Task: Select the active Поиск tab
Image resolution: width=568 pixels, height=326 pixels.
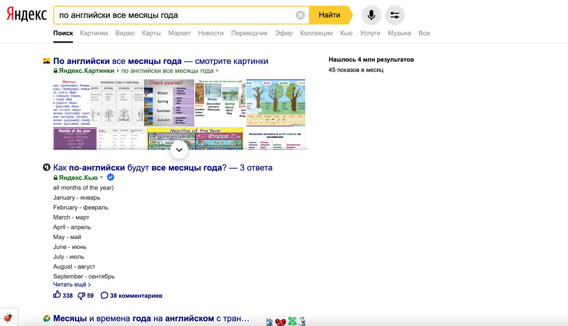Action: coord(63,33)
